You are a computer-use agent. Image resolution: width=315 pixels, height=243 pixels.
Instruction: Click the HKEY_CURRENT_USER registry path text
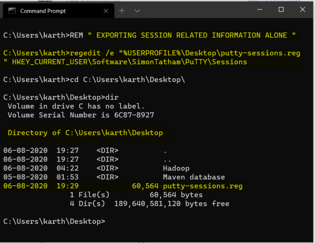[129, 62]
